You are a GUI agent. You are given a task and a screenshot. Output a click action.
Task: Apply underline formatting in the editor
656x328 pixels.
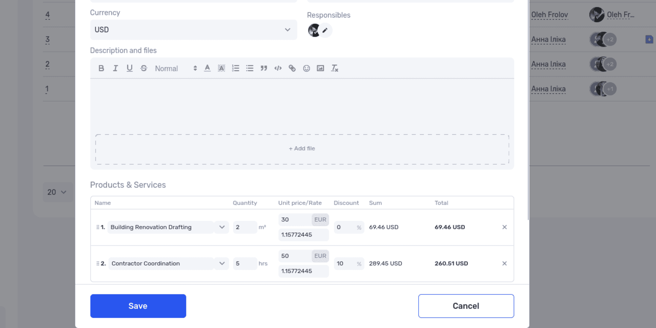pos(129,68)
